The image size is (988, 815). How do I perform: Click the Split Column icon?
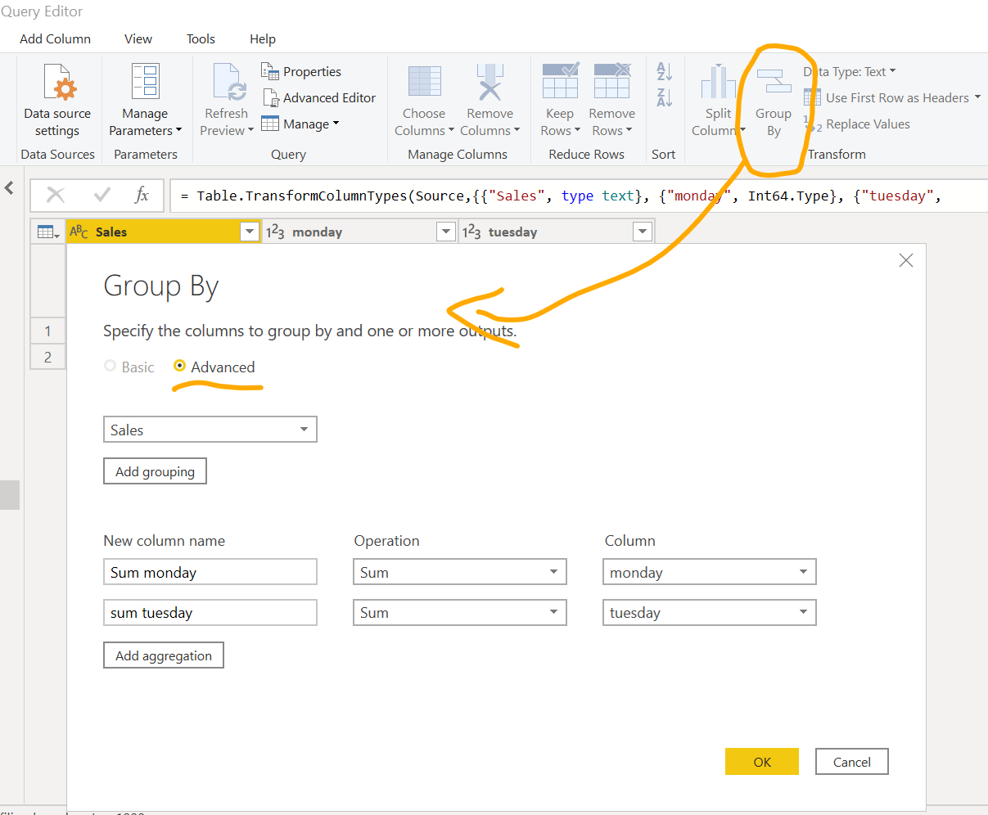(718, 82)
